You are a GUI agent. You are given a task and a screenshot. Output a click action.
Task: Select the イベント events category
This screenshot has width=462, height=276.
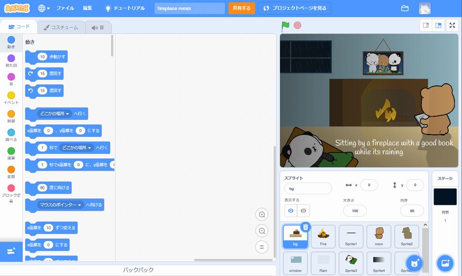click(x=11, y=98)
